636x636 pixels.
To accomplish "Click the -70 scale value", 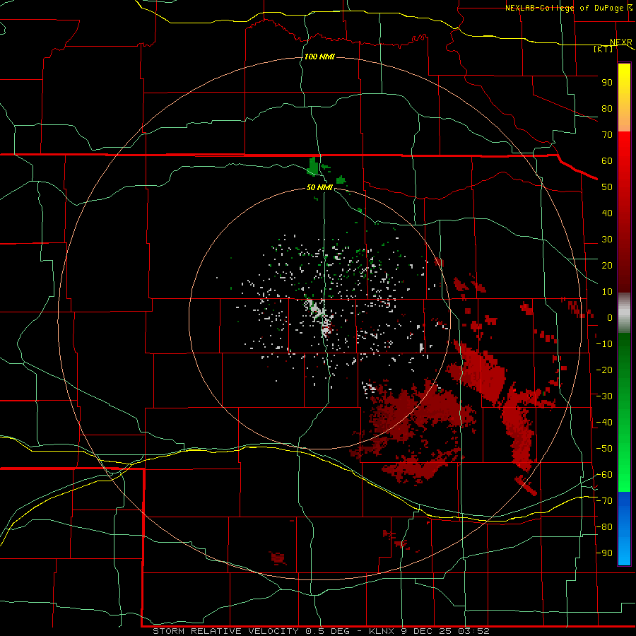I will (604, 501).
